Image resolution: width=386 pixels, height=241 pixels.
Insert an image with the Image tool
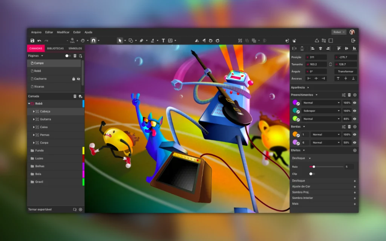[x=171, y=40]
